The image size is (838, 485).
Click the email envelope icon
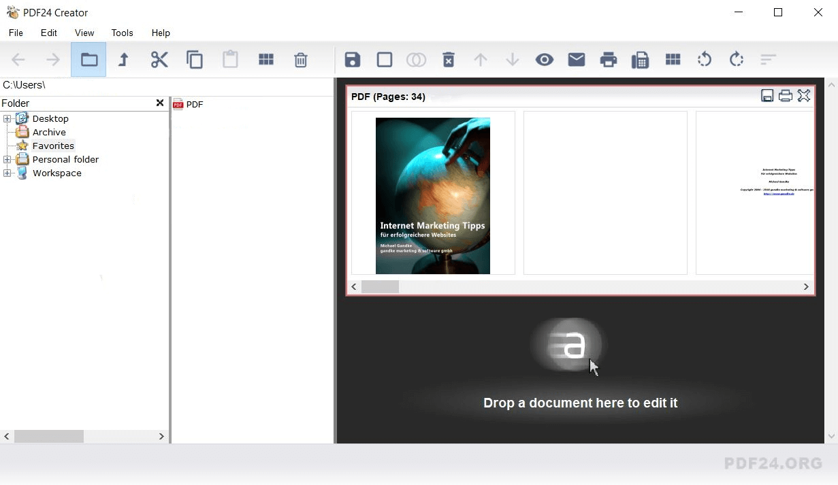(x=577, y=60)
